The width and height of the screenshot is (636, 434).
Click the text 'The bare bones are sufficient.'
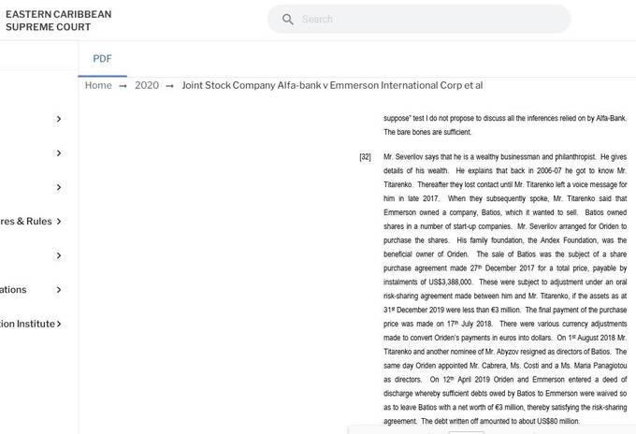click(427, 132)
